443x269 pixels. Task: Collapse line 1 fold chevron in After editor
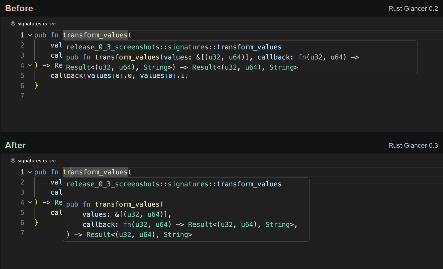click(30, 172)
